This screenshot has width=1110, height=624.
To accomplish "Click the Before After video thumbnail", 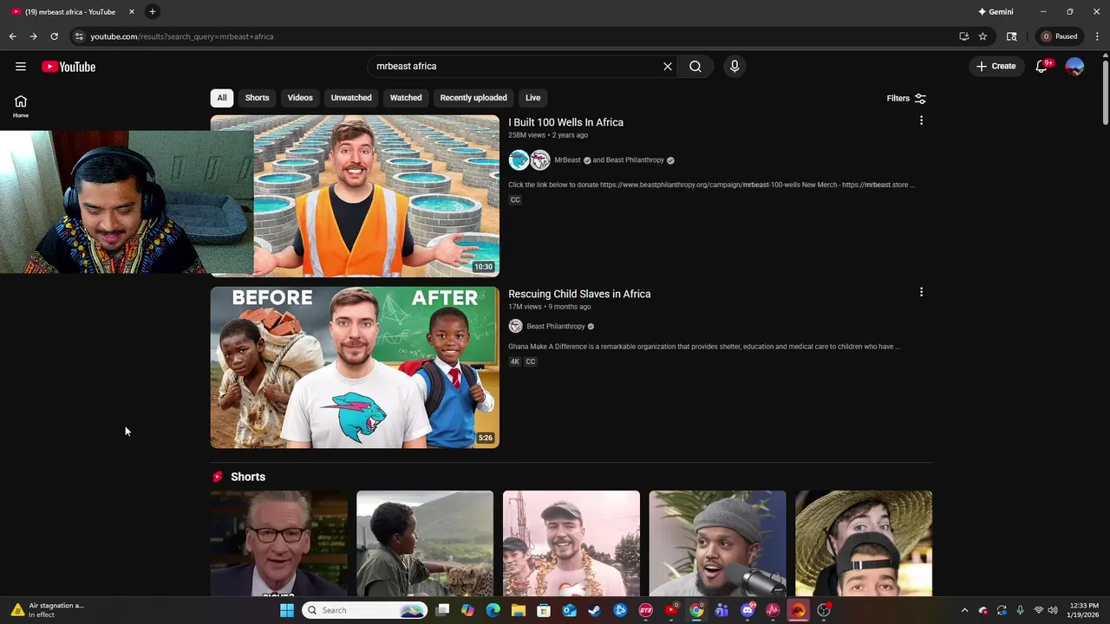I will 355,367.
